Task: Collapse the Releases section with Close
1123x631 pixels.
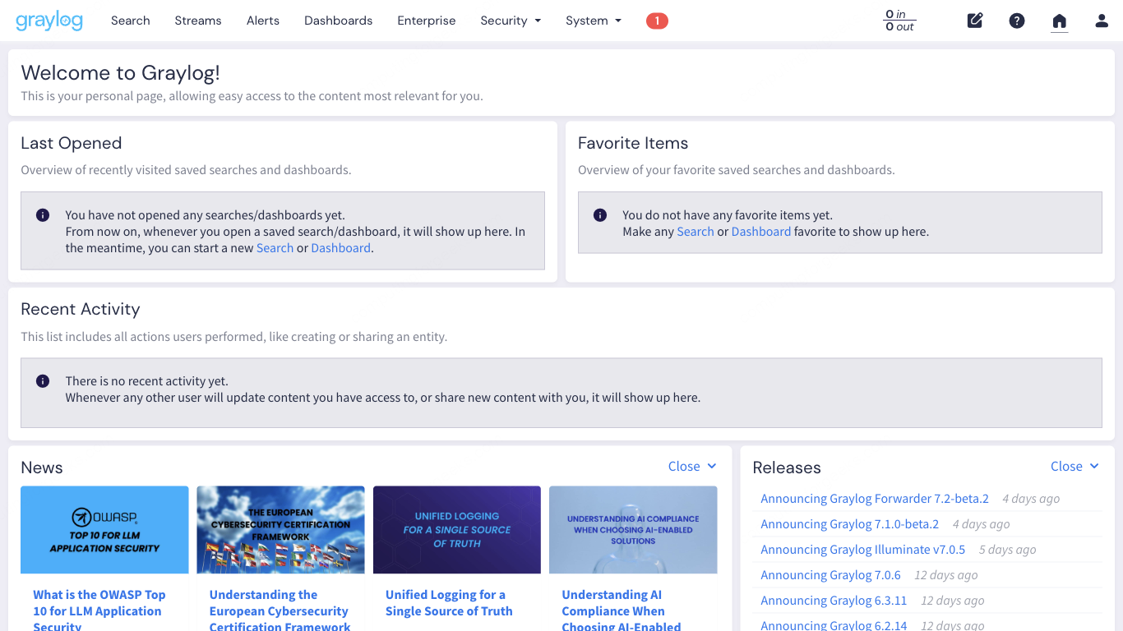Action: coord(1074,466)
